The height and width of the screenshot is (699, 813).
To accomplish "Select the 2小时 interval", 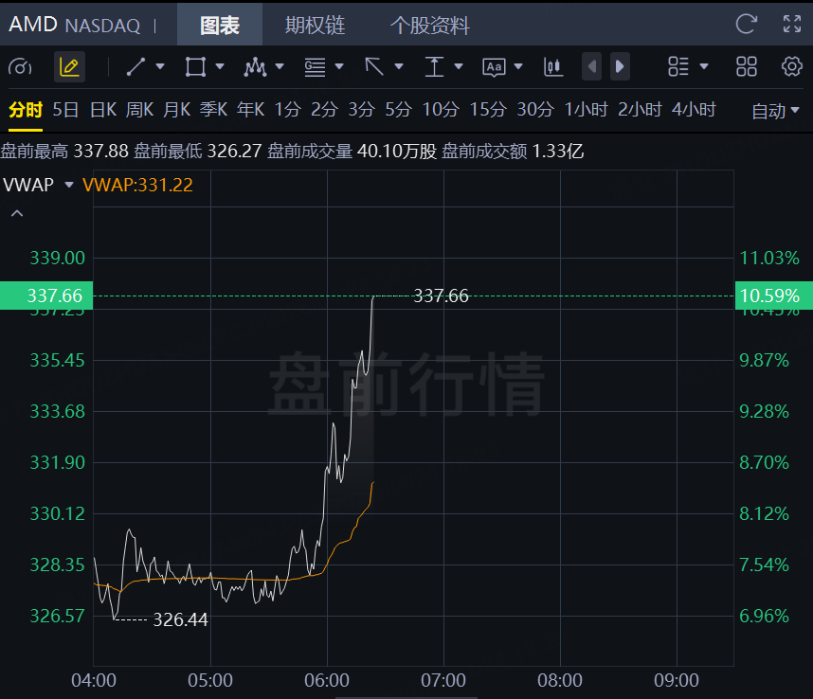I will coord(640,110).
